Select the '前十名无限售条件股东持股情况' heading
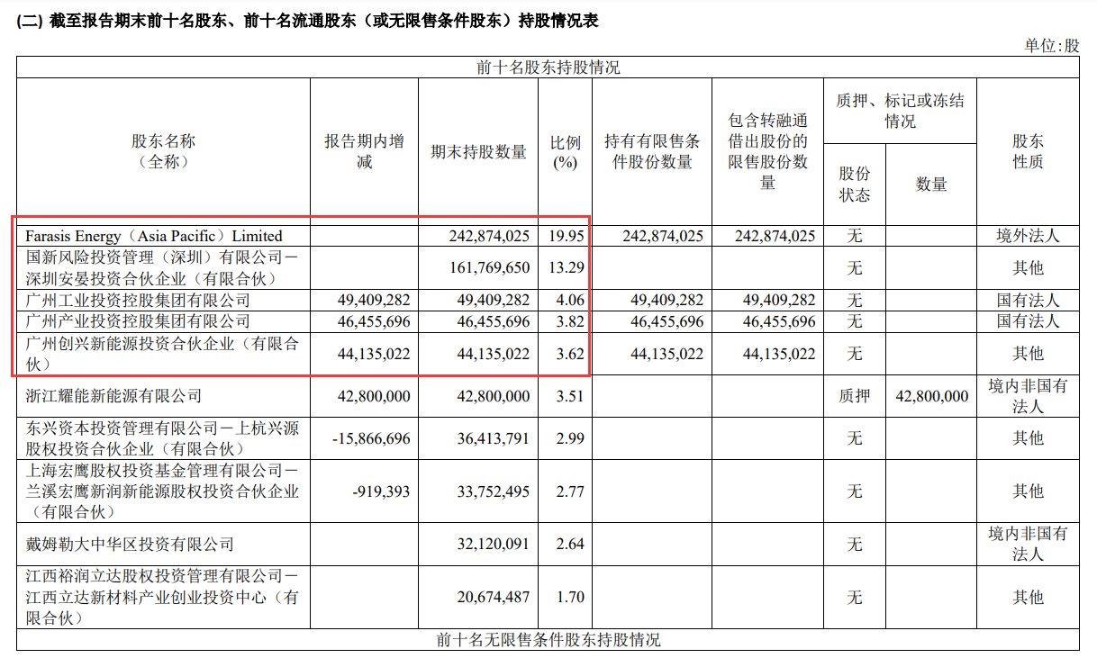The height and width of the screenshot is (658, 1097). click(548, 640)
